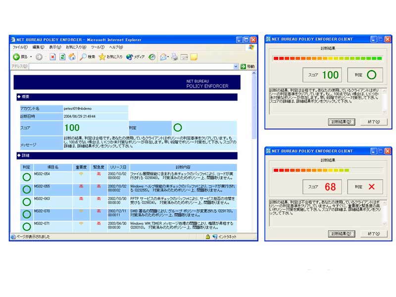Show the お気に入り favorites star

(110, 57)
